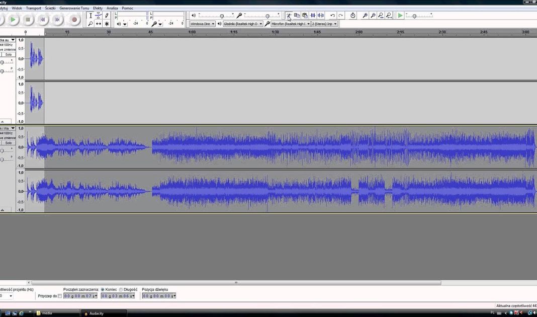Select the Draw pencil tool
The height and width of the screenshot is (317, 537).
[107, 16]
